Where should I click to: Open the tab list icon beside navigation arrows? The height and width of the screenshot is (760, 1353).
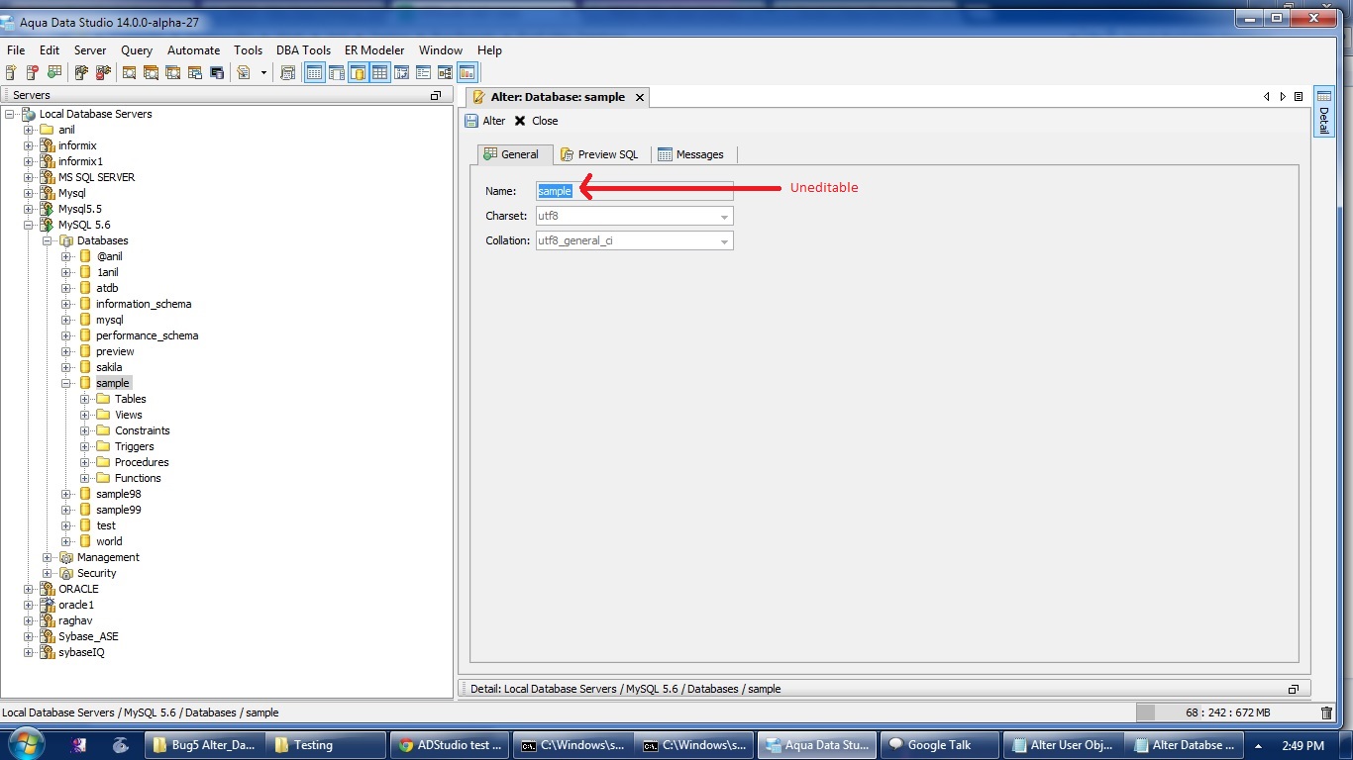click(1299, 97)
